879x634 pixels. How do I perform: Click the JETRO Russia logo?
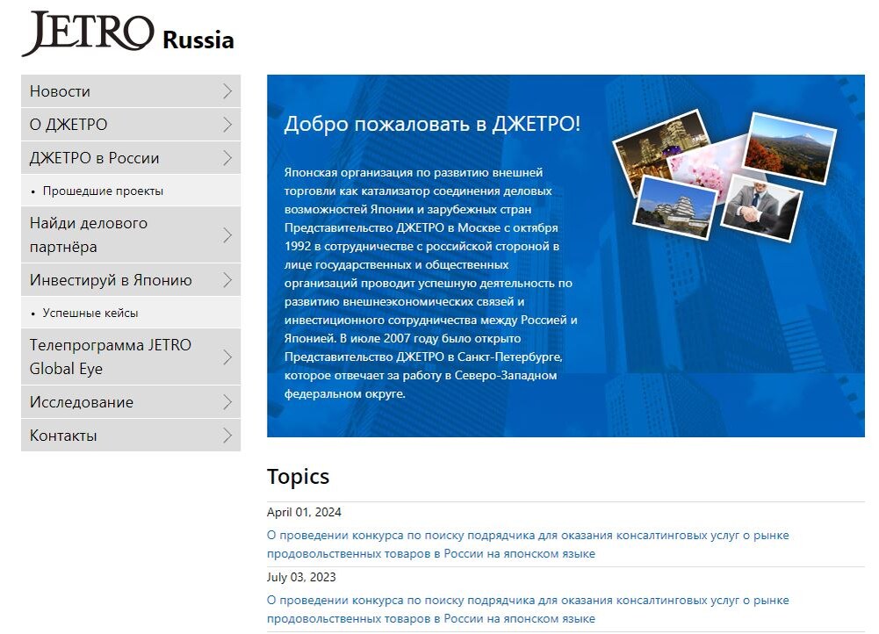click(127, 34)
